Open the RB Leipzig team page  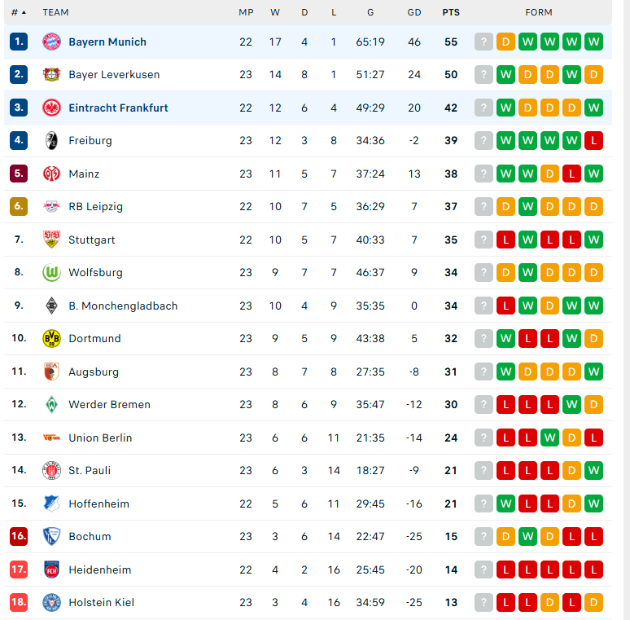(95, 207)
